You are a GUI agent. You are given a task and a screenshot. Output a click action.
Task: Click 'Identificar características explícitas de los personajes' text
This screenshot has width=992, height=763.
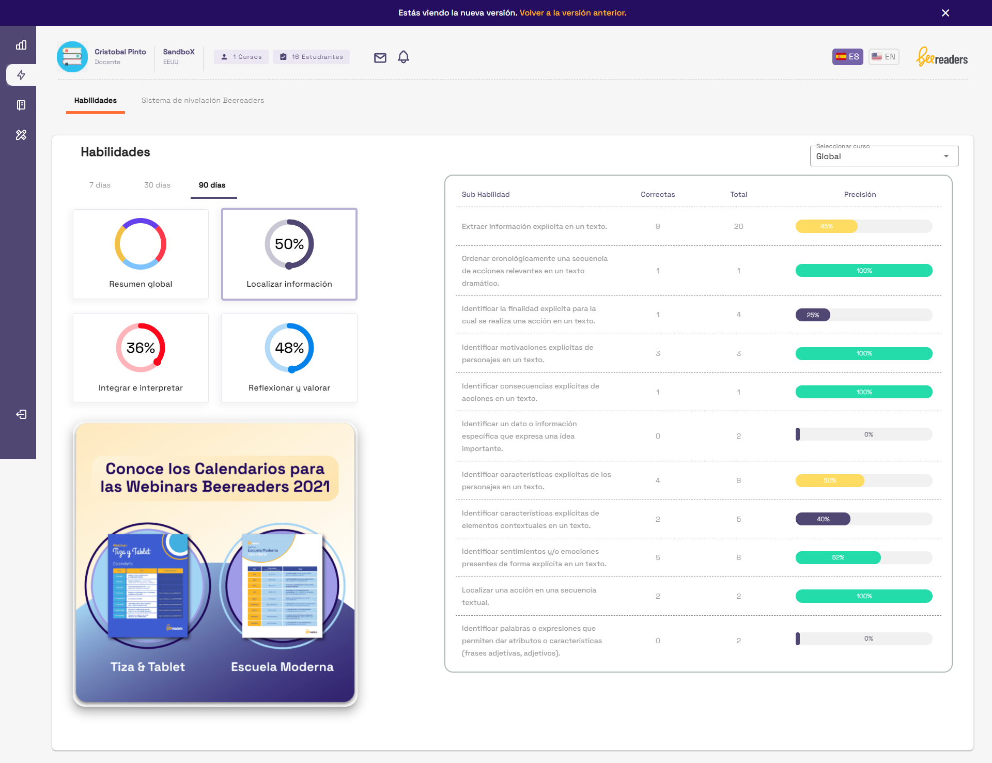536,480
